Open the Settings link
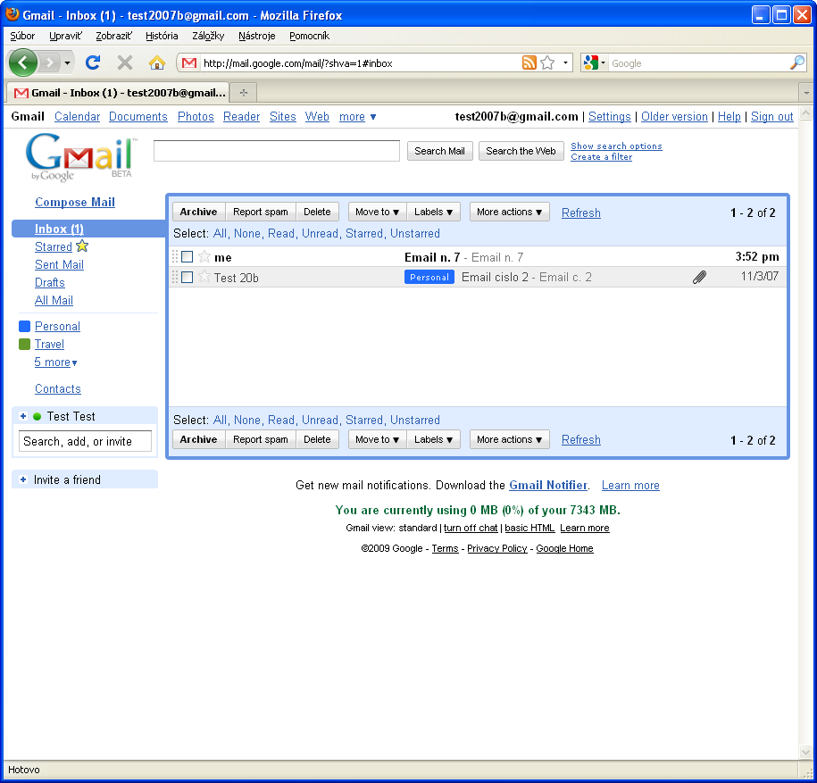Image resolution: width=817 pixels, height=783 pixels. (610, 117)
